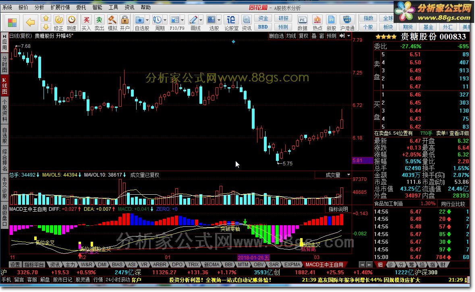Open the 热点 hot flame icon
This screenshot has height=292, width=475.
(317, 20)
